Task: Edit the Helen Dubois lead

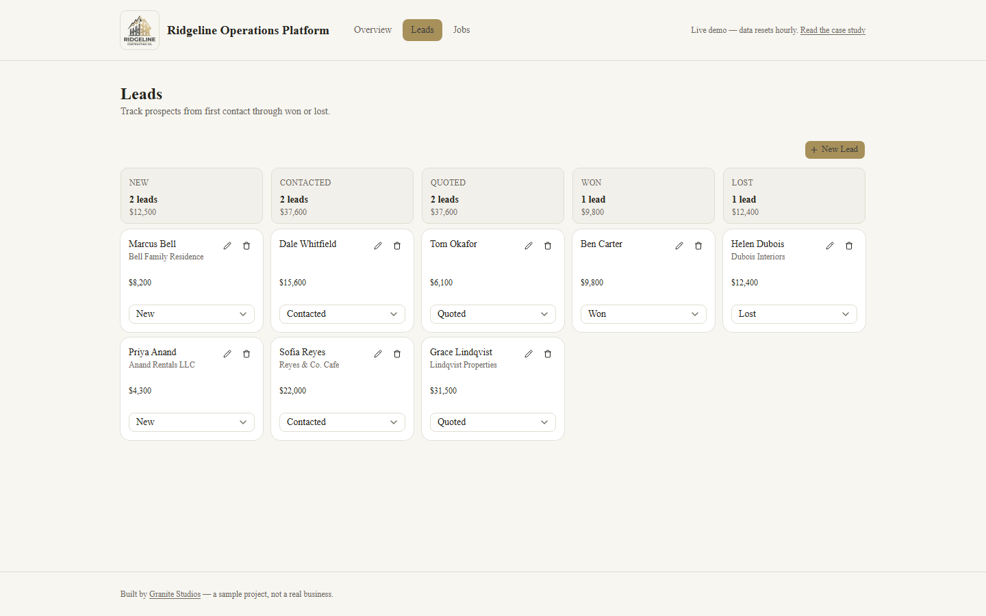Action: (x=830, y=246)
